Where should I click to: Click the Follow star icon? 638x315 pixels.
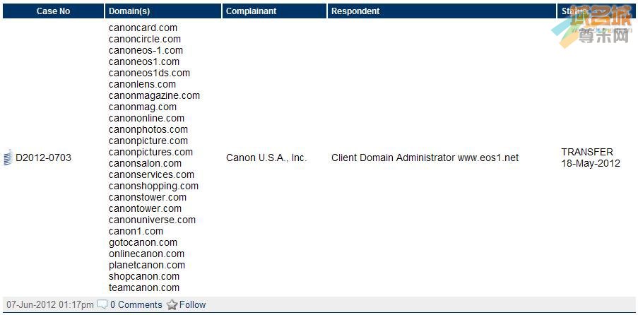[x=172, y=304]
